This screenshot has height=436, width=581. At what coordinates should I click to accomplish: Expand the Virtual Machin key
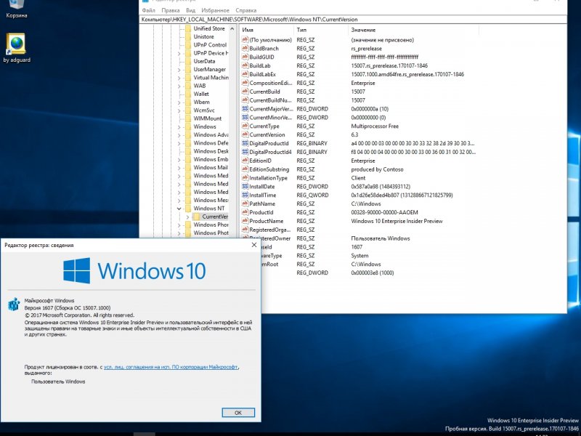(179, 78)
